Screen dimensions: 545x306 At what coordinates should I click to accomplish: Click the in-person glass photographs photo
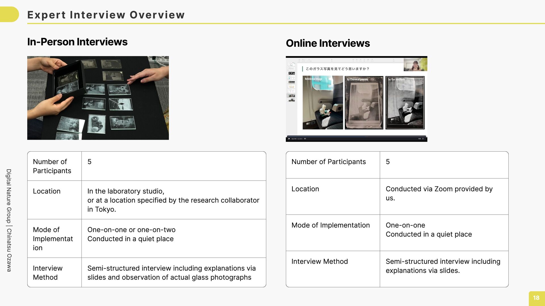click(x=98, y=98)
